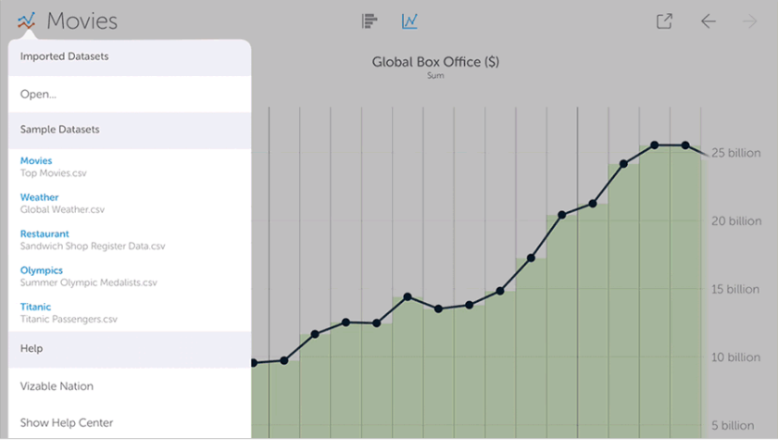Switch to the bar chart view icon
The width and height of the screenshot is (778, 440).
point(370,20)
